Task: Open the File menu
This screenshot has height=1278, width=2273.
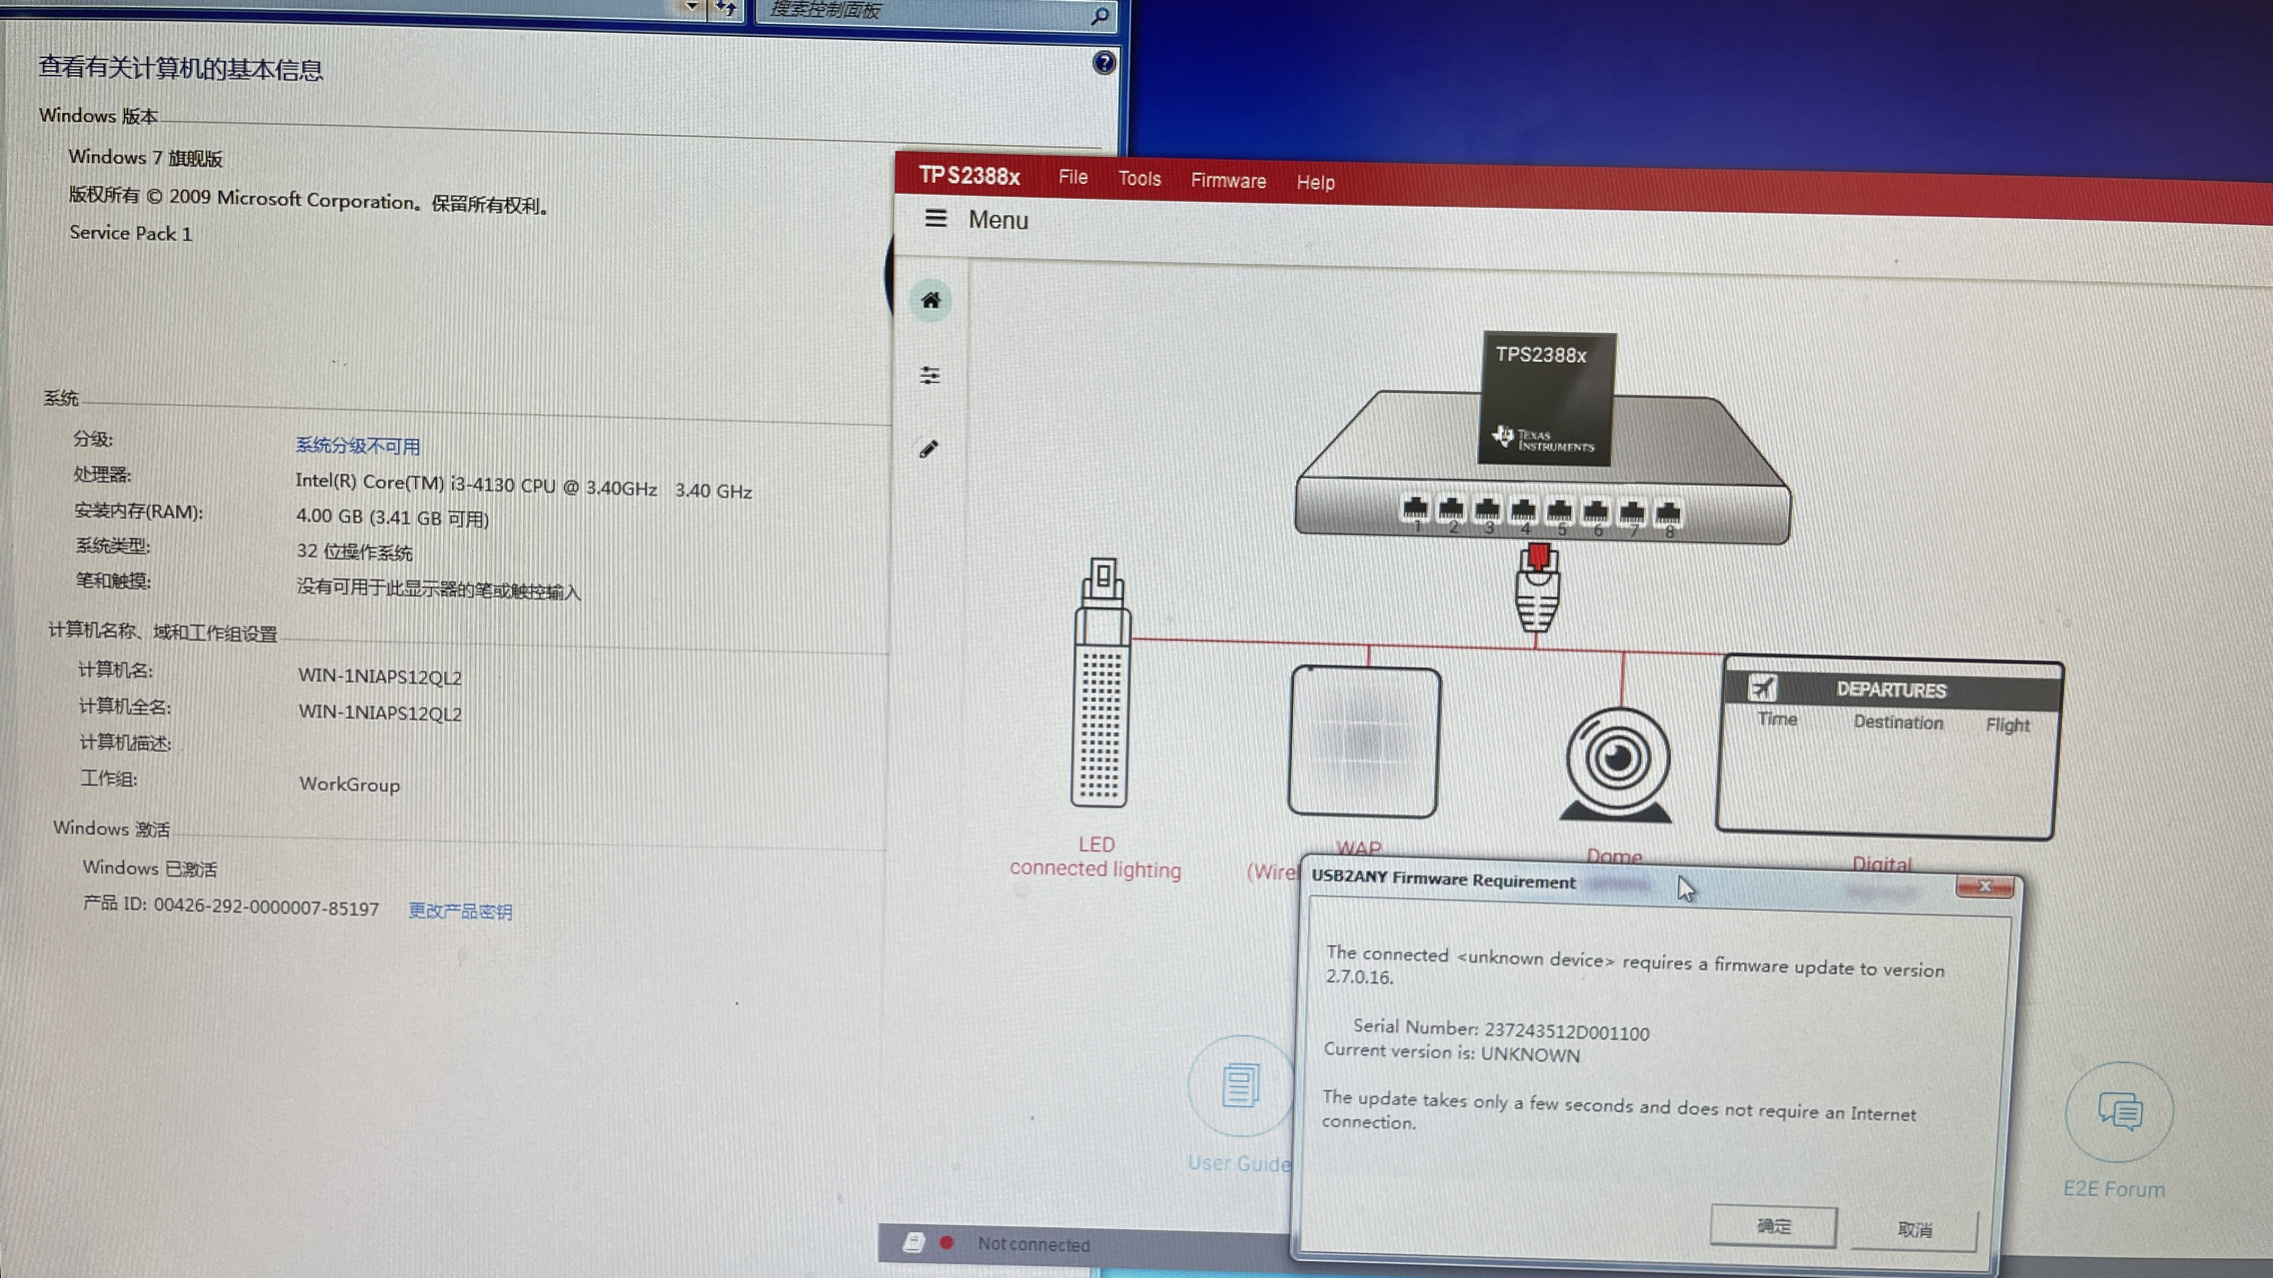Action: click(x=1073, y=177)
